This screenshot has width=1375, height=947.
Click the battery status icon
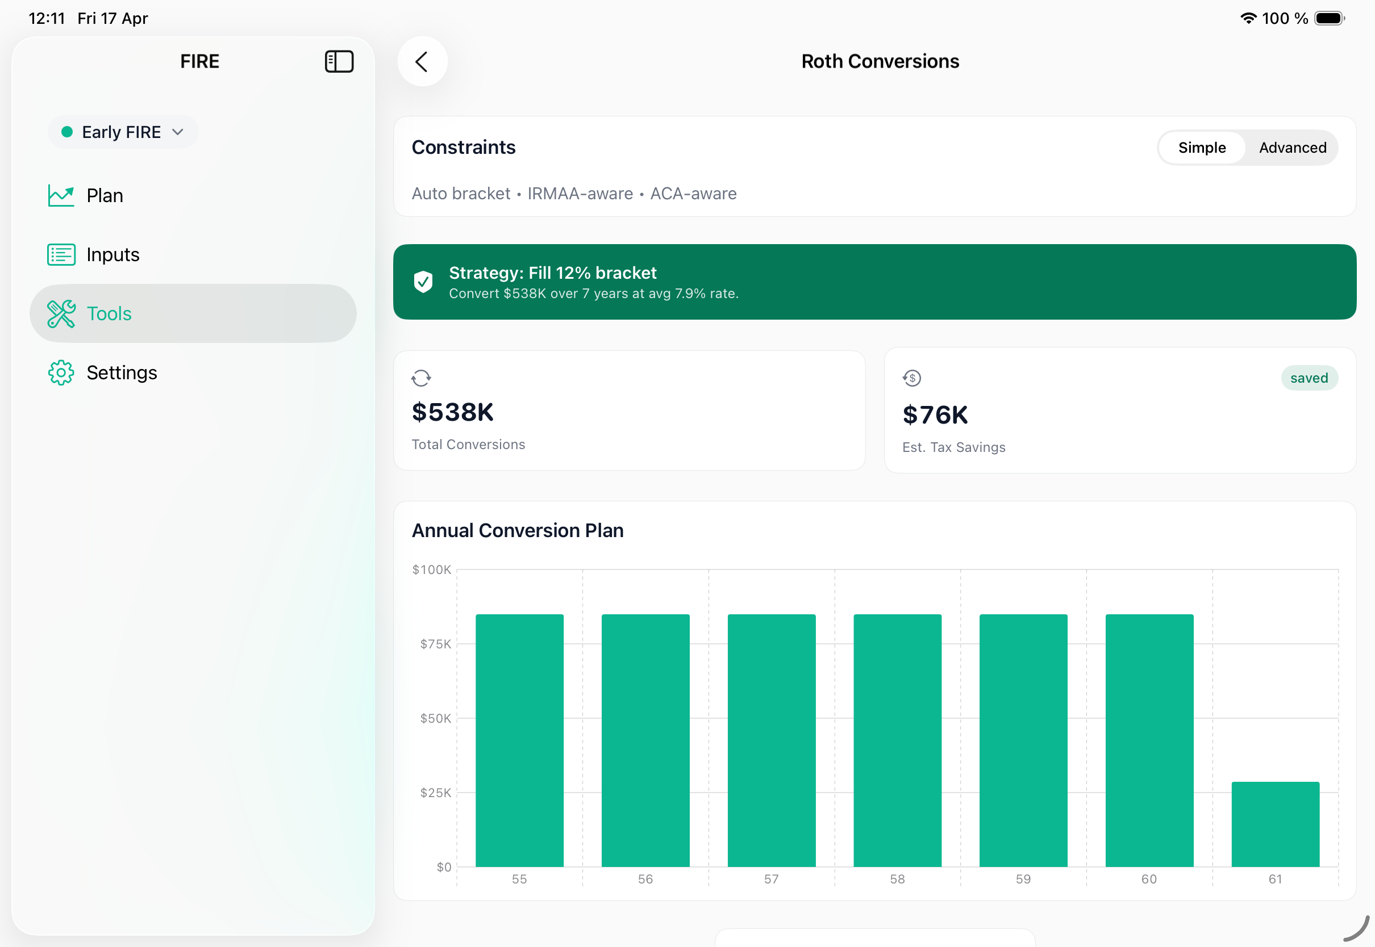1330,18
